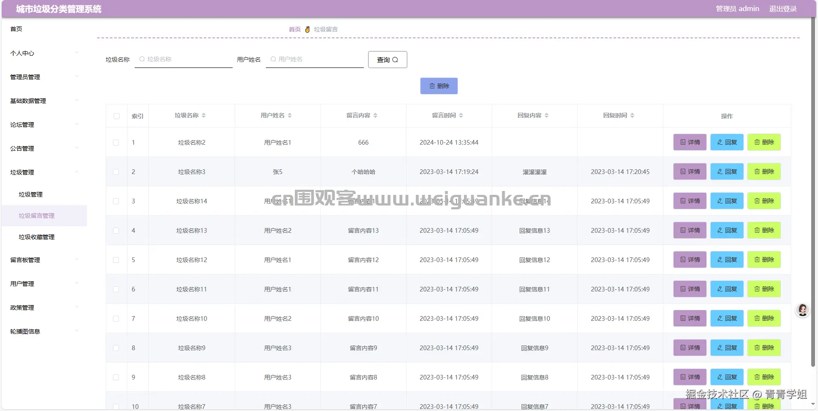The height and width of the screenshot is (411, 818).
Task: Collapse the 垃圾管理 parent sidebar menu
Action: (x=44, y=172)
